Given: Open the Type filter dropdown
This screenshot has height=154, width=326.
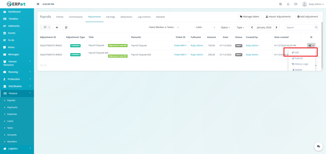Looking at the screenshot, I should click(x=240, y=27).
